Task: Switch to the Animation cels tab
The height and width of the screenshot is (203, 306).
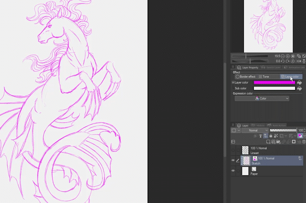Action: [294, 68]
